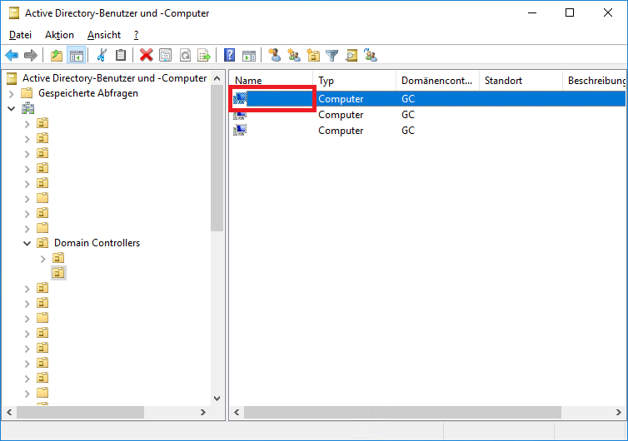628x441 pixels.
Task: Click the Find objects icon
Action: point(351,55)
